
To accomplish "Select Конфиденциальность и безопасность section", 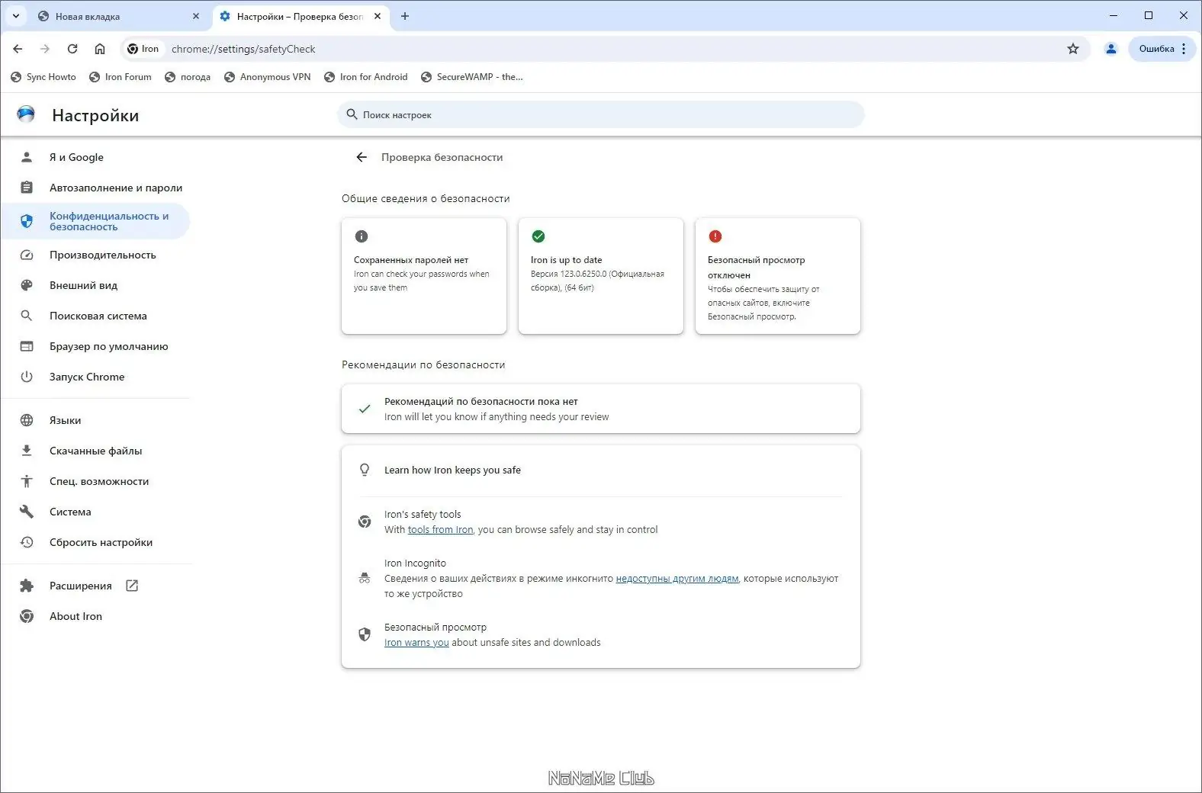I will tap(95, 221).
